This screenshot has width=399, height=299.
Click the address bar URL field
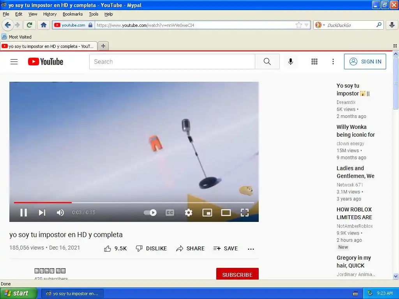[195, 25]
